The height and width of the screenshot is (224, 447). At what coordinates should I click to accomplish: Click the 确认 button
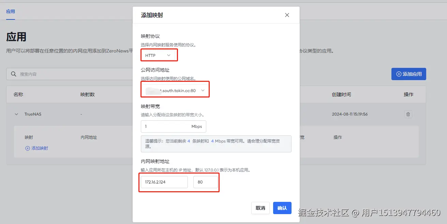tap(282, 208)
